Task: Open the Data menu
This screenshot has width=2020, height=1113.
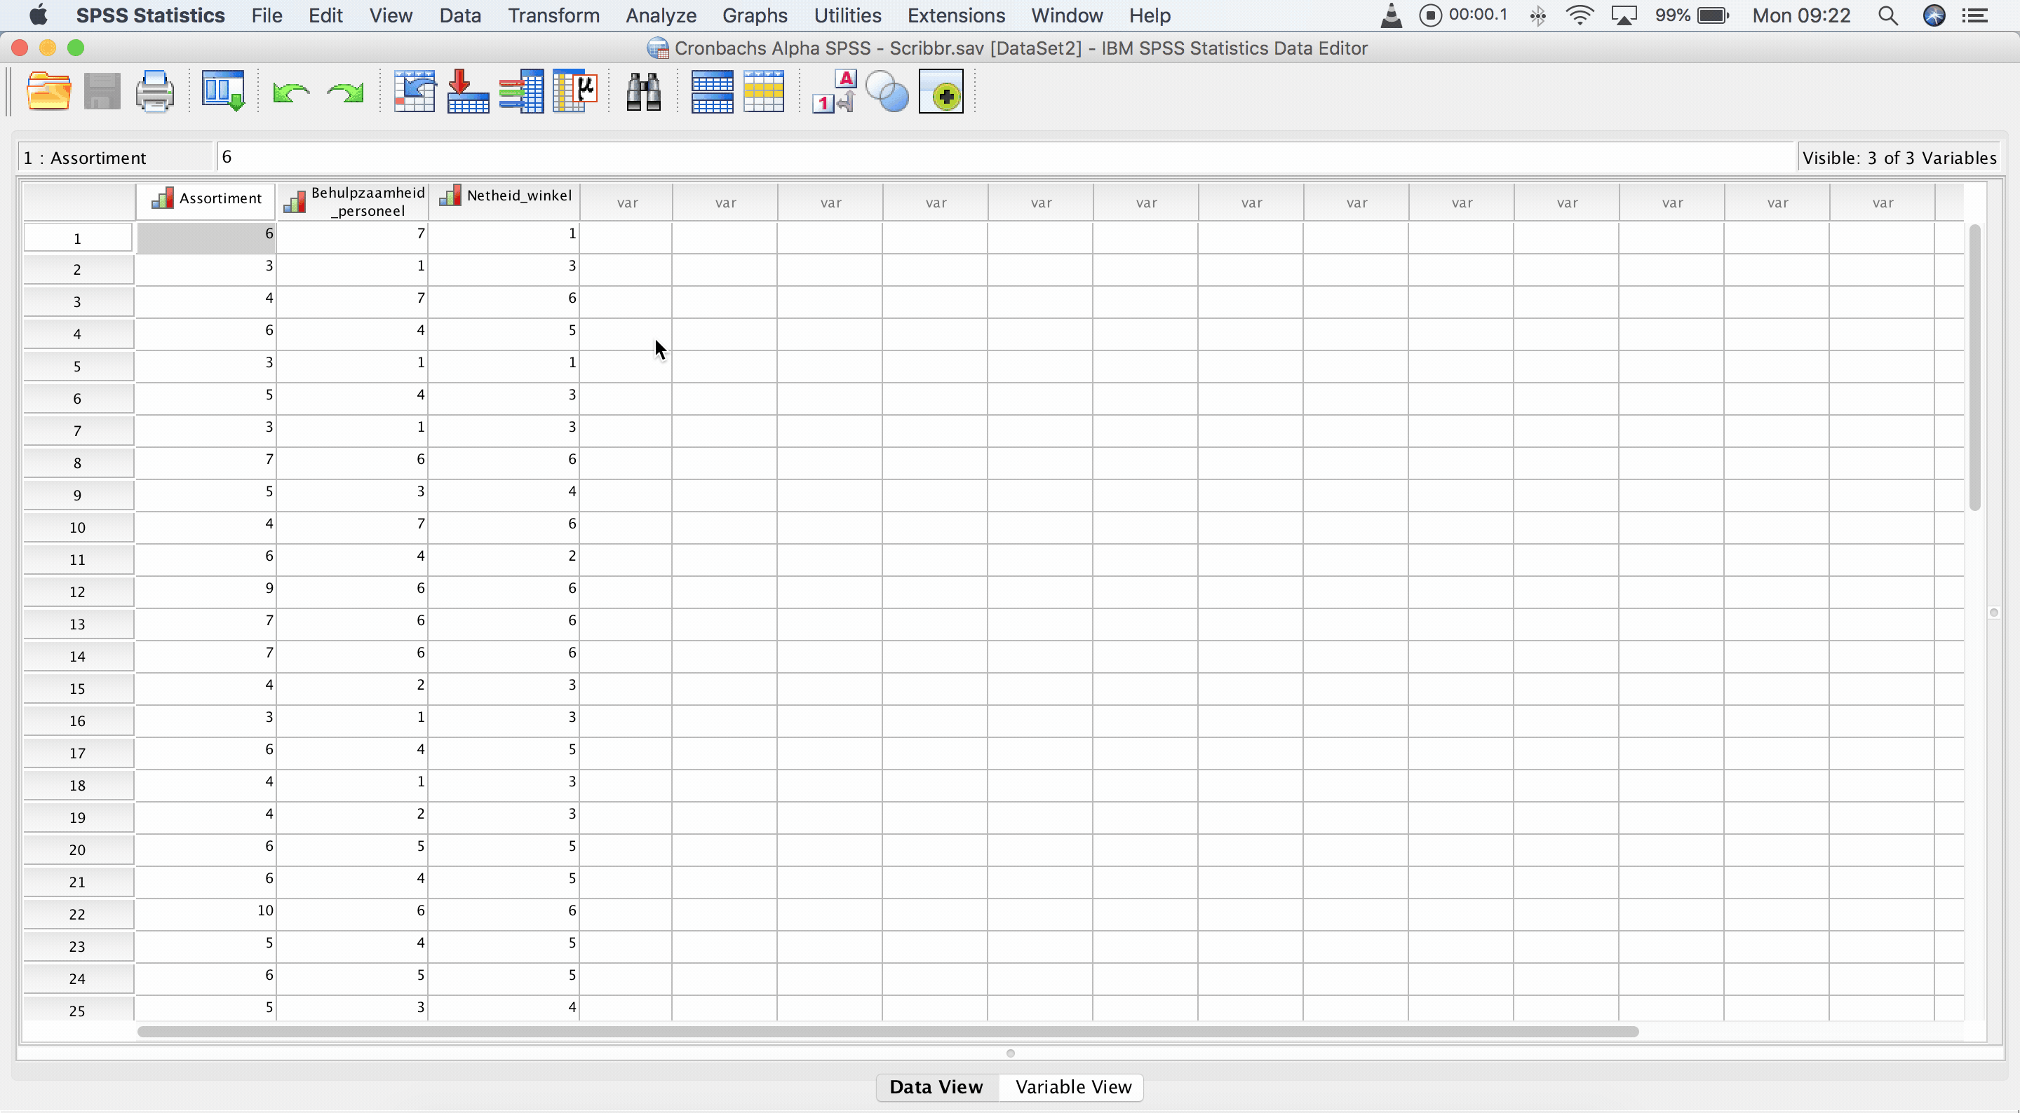Action: coord(459,15)
